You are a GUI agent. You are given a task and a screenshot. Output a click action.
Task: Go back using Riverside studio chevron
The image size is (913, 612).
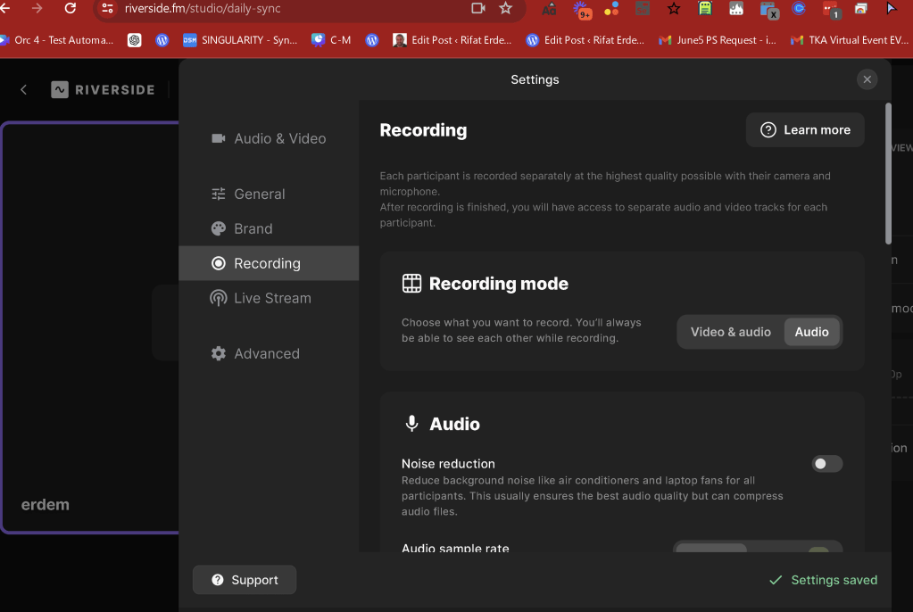click(x=24, y=90)
